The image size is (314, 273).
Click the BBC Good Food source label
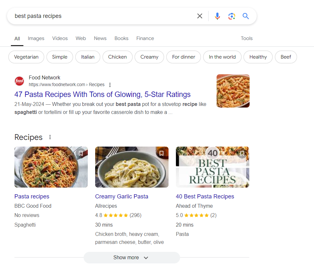click(33, 206)
